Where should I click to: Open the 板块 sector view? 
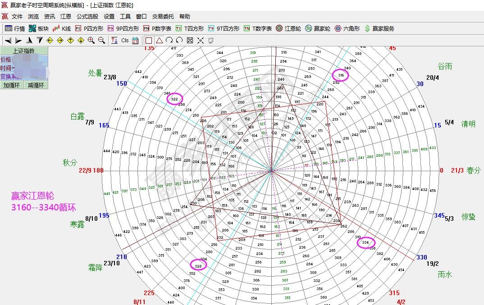pos(38,28)
